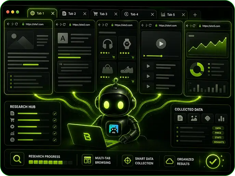This screenshot has width=235, height=176.
Task: Click the image icon in Collected Data
Action: pos(194,118)
